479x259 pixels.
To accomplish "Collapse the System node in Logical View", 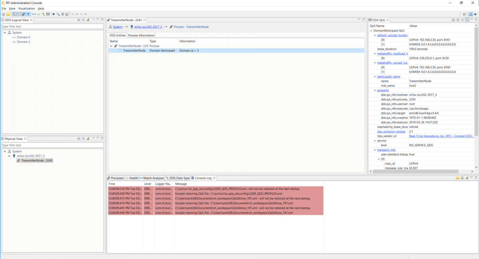I will coord(5,33).
